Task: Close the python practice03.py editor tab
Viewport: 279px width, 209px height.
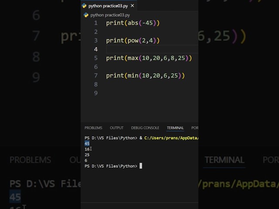Action: pos(132,6)
